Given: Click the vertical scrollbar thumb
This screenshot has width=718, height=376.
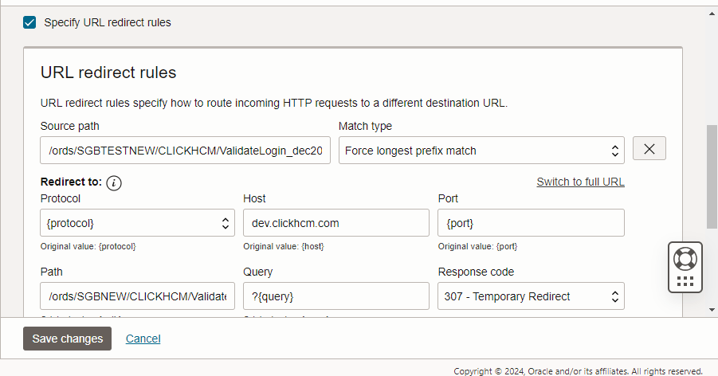Looking at the screenshot, I should point(712,175).
